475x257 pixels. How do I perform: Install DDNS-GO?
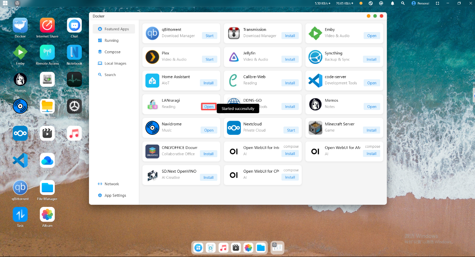290,107
